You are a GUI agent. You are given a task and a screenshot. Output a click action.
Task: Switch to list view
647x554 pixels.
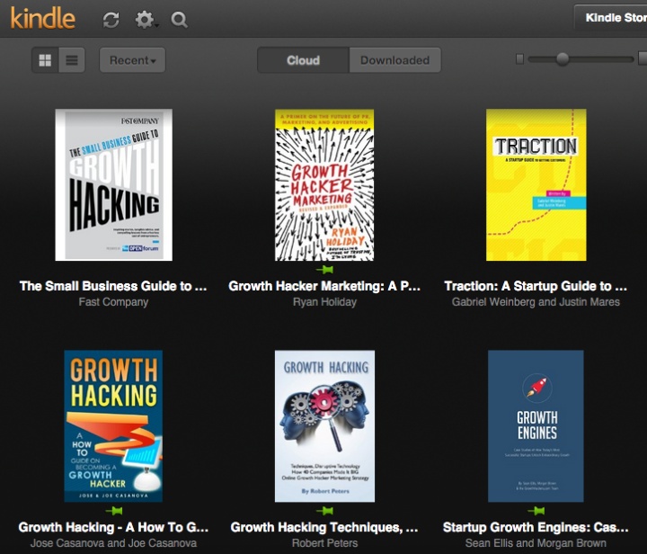[x=72, y=60]
